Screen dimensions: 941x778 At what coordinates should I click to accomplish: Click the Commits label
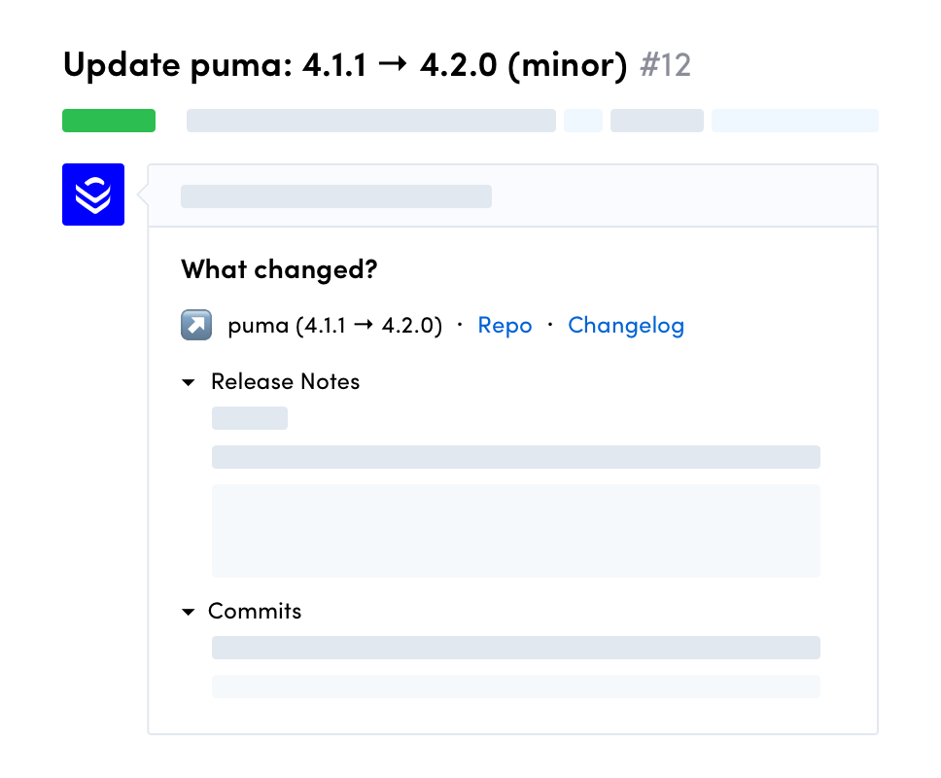(x=255, y=612)
